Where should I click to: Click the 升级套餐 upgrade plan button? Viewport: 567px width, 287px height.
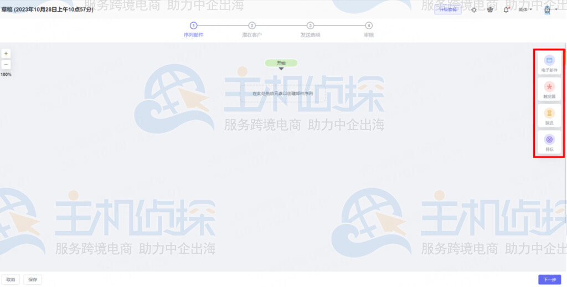tap(447, 10)
